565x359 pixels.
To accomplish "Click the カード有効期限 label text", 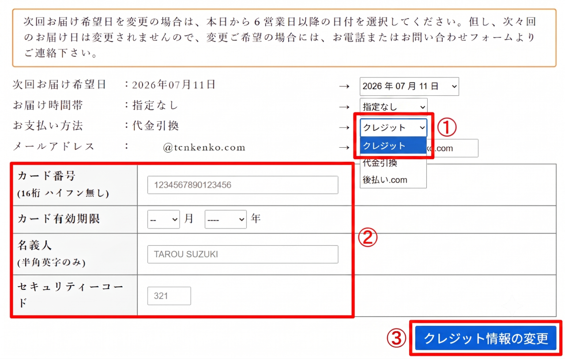I will click(59, 219).
